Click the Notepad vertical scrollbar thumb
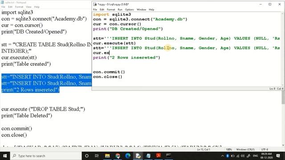Viewport: 285px width, 160px height. pyautogui.click(x=283, y=97)
